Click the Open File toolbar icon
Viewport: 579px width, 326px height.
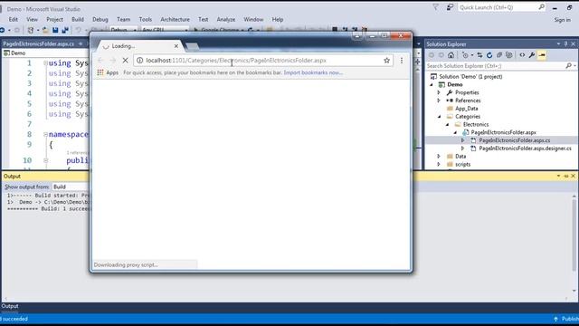click(x=45, y=30)
